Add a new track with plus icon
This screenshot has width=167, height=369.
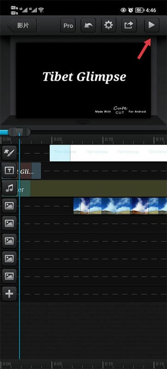click(x=9, y=294)
